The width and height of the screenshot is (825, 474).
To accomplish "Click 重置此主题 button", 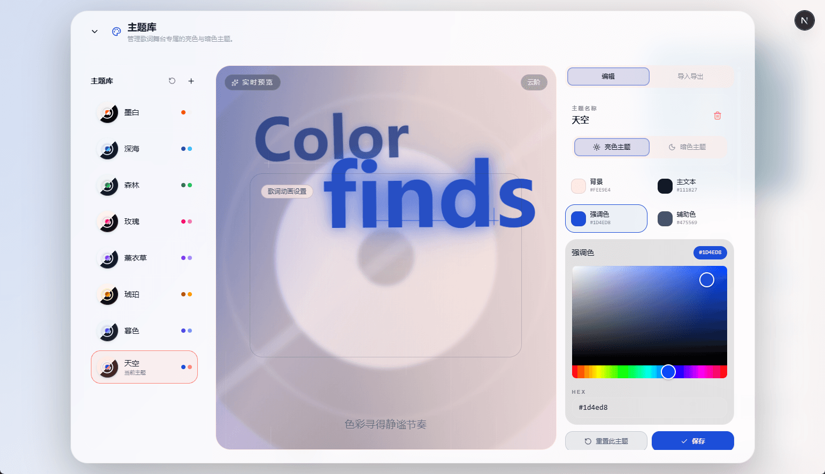I will pos(606,441).
